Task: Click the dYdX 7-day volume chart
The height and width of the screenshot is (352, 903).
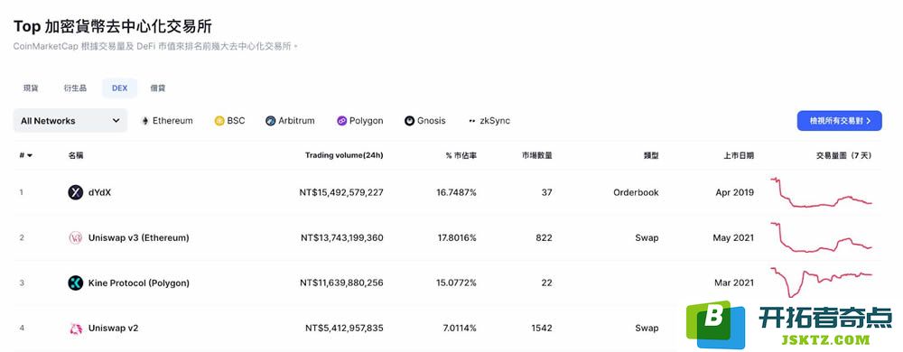Action: [x=822, y=192]
